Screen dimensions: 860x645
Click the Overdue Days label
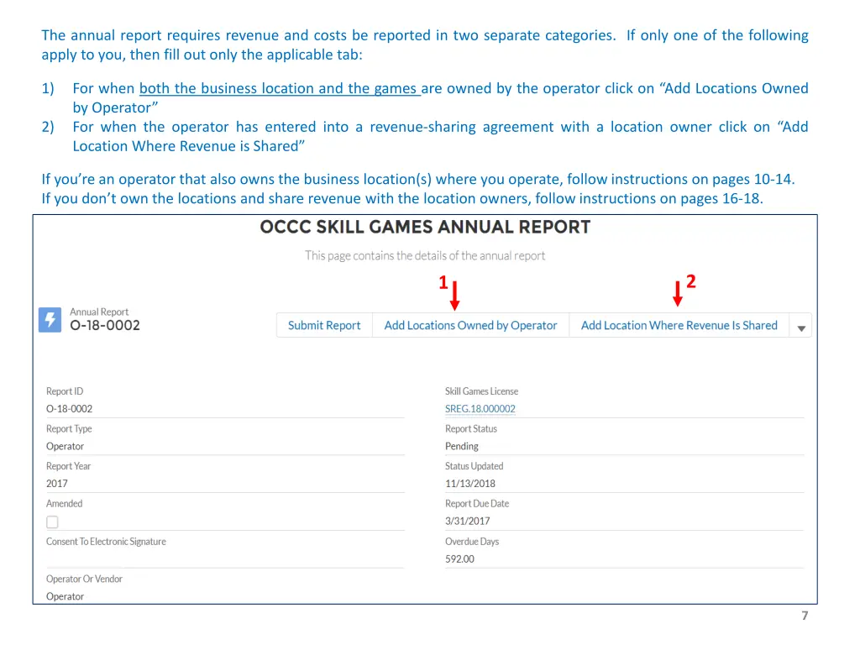[472, 542]
